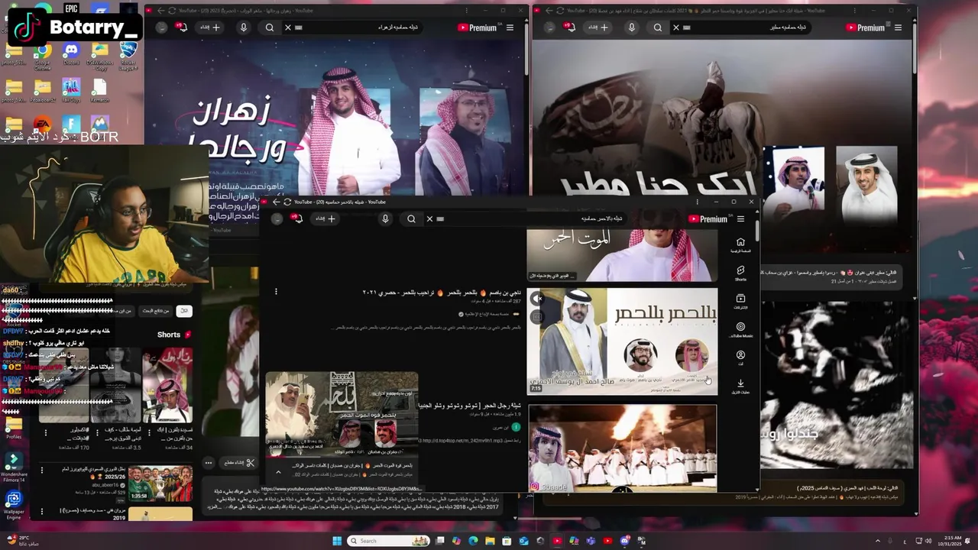
Task: Open the Shorts thumbnail with man at microphone
Action: [x=167, y=386]
